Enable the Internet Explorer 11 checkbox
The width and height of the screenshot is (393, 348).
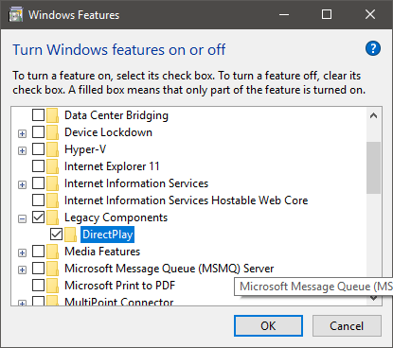(38, 166)
